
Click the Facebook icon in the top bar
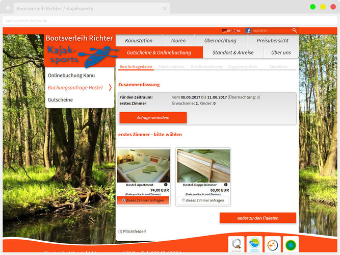pyautogui.click(x=248, y=31)
